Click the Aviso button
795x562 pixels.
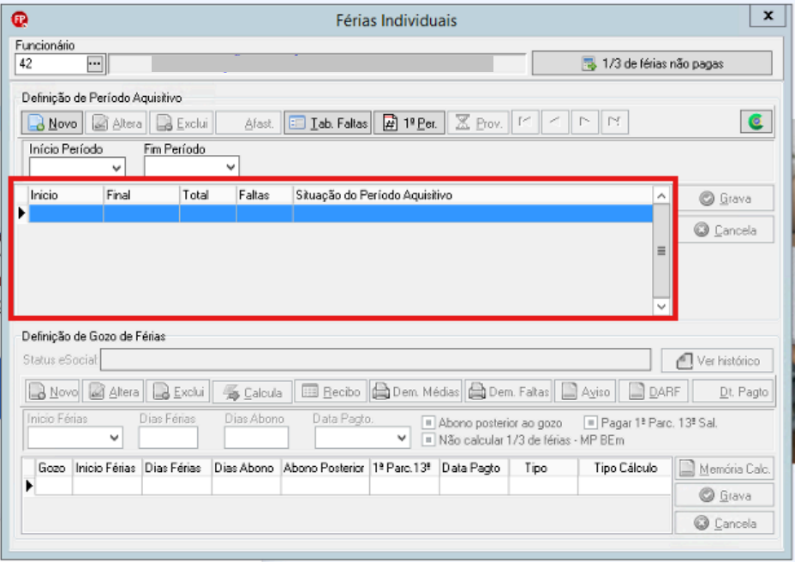point(585,392)
